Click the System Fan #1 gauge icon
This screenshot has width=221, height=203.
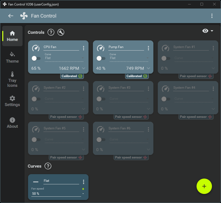(165, 48)
